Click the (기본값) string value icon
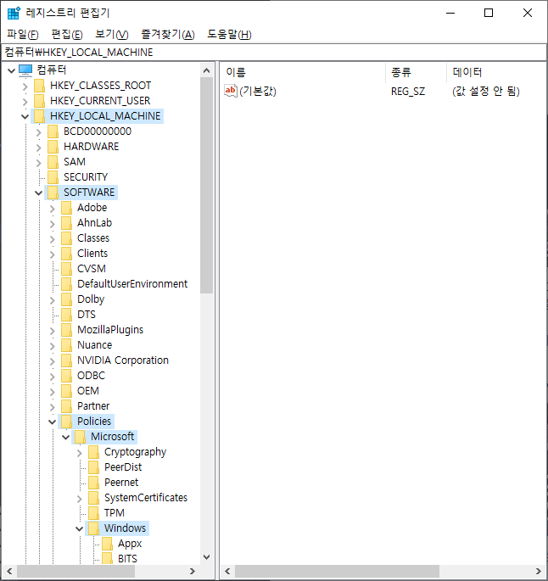 (230, 91)
